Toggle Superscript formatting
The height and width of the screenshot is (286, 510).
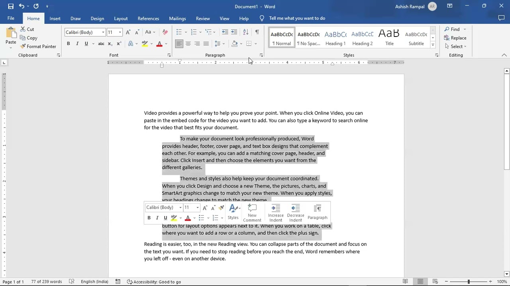[x=119, y=44]
